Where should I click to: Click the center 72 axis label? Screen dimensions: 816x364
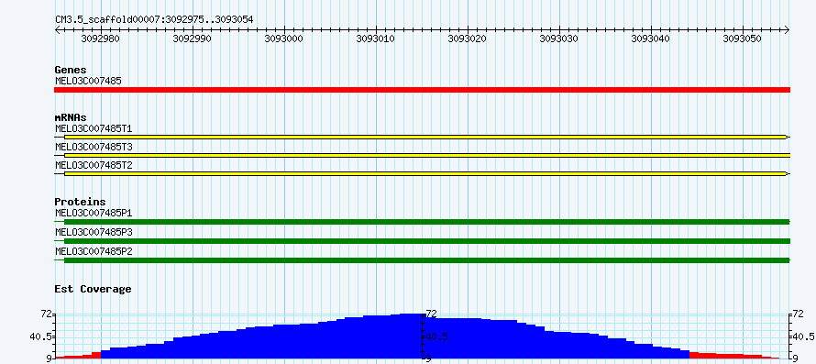(432, 314)
